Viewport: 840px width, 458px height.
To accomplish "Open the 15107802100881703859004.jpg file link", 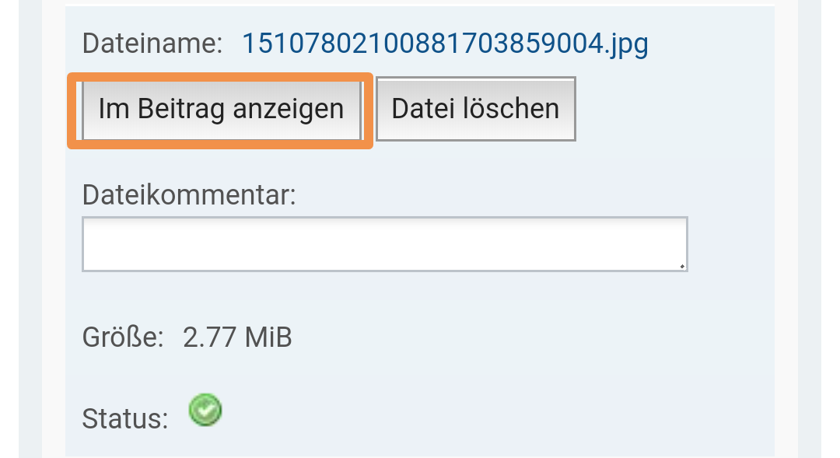I will click(445, 44).
